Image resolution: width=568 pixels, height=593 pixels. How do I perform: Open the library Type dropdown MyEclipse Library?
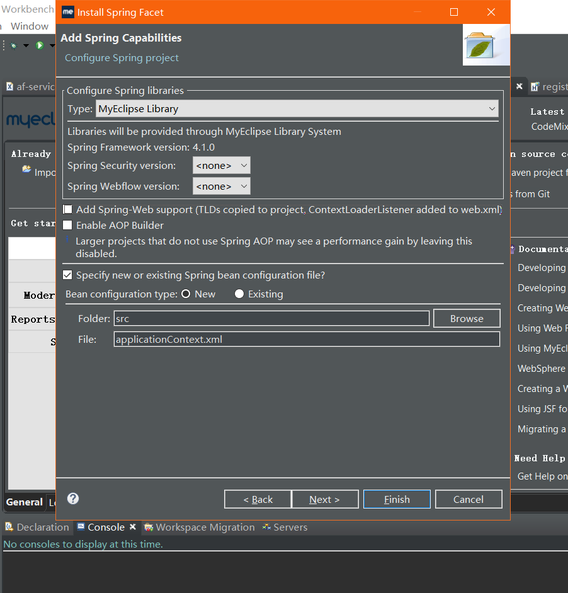click(x=297, y=109)
